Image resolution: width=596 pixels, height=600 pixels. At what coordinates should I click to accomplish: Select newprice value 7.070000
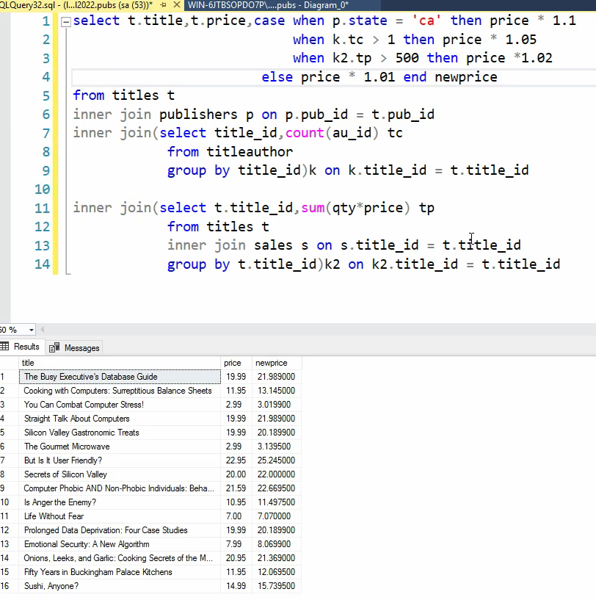pyautogui.click(x=277, y=516)
